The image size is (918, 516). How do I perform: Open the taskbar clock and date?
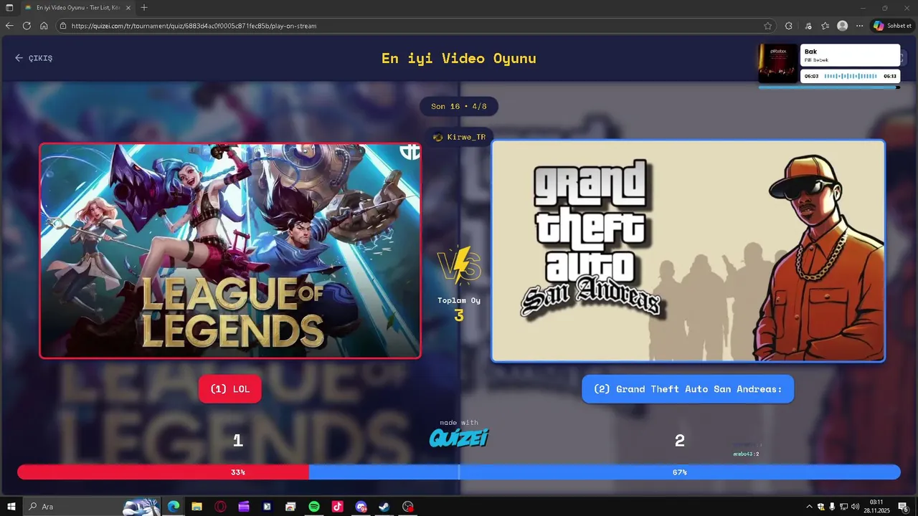878,507
